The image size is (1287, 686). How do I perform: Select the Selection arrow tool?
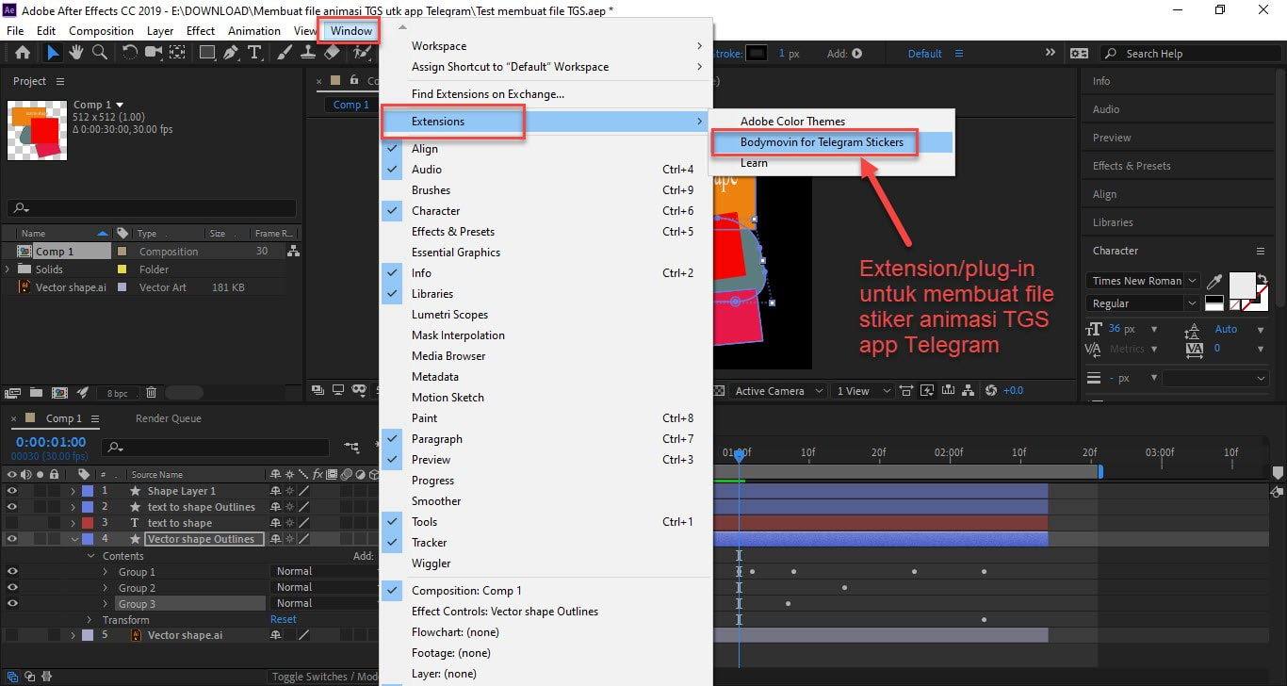pos(54,53)
